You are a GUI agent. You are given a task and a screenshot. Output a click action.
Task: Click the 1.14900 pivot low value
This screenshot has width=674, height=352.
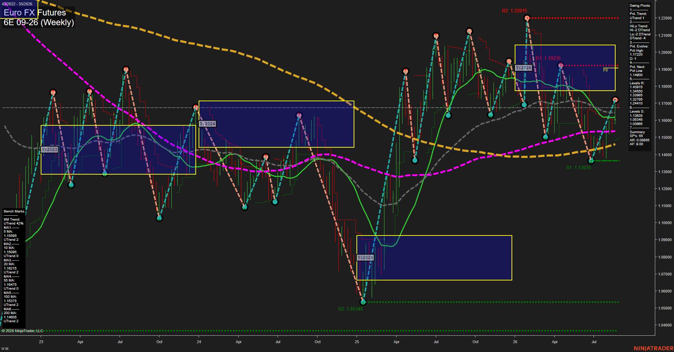[636, 75]
